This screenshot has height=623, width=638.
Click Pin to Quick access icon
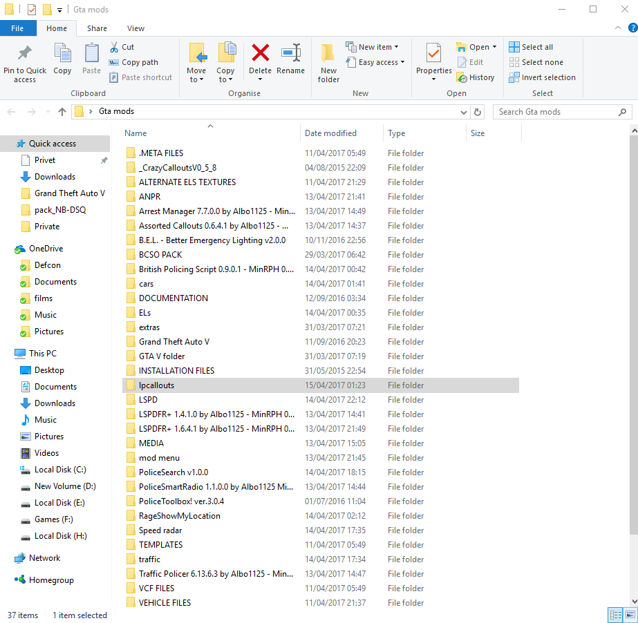tap(24, 53)
